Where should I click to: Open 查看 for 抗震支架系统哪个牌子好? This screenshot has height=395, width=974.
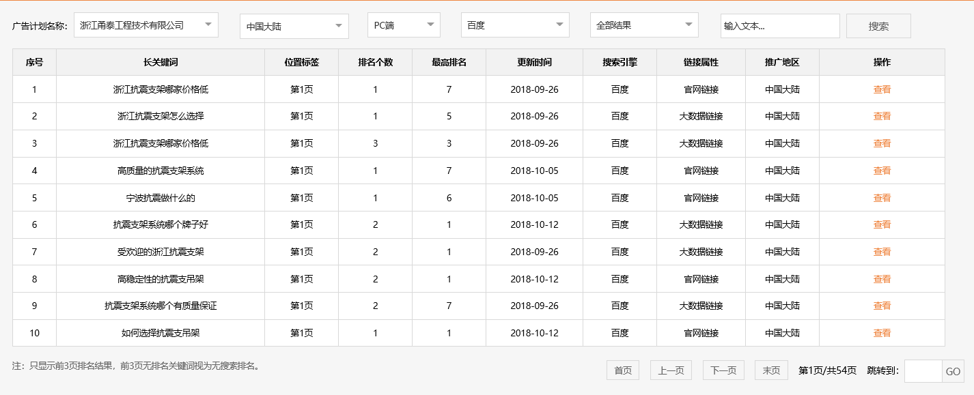pos(882,224)
